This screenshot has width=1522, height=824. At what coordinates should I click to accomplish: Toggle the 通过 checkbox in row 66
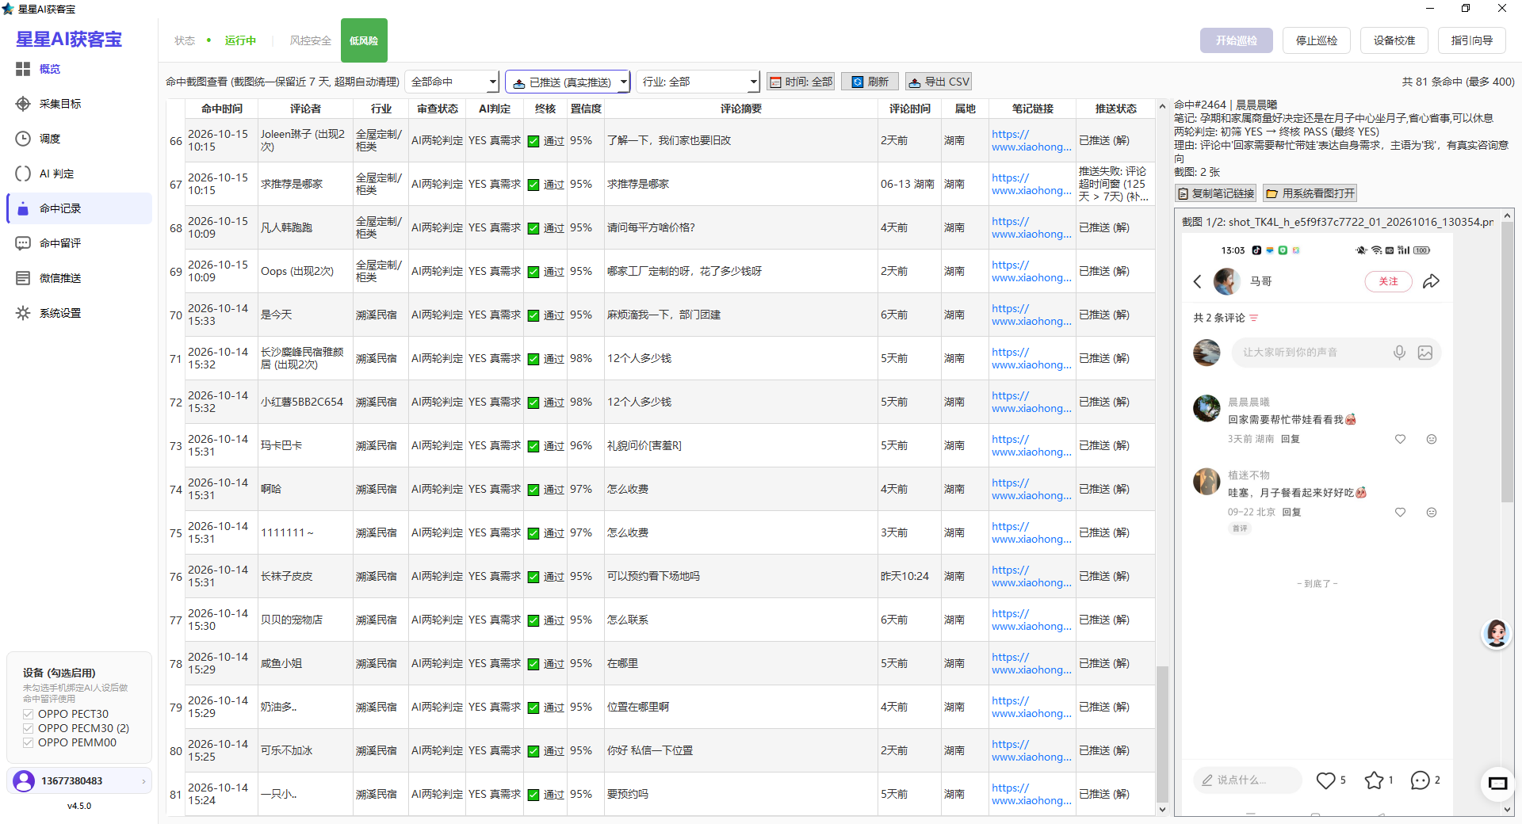[x=533, y=141]
